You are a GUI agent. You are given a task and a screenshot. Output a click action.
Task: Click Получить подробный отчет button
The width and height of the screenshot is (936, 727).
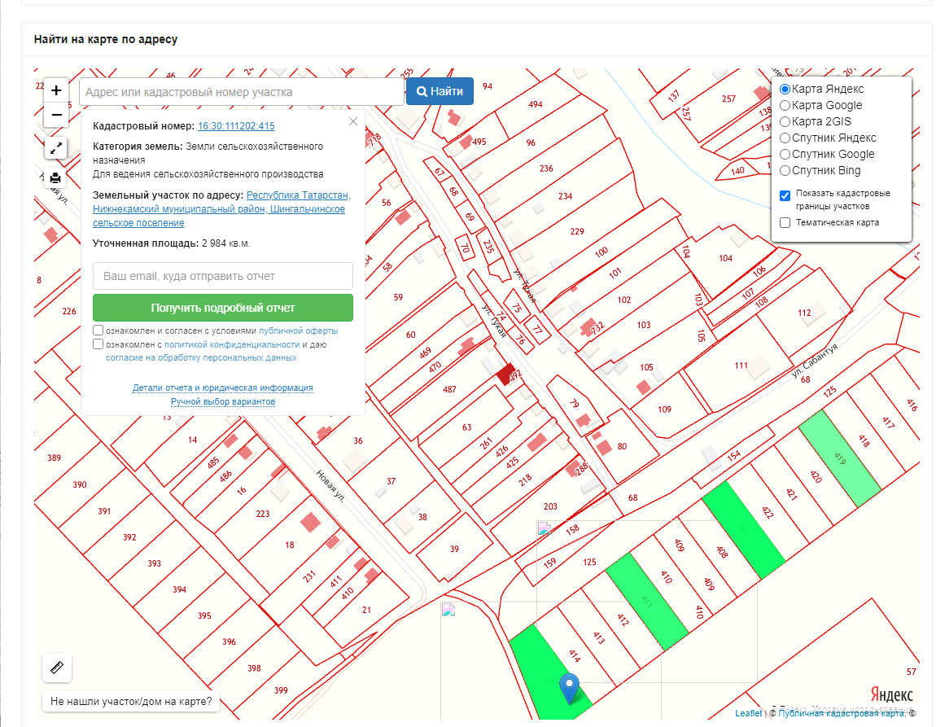point(223,308)
